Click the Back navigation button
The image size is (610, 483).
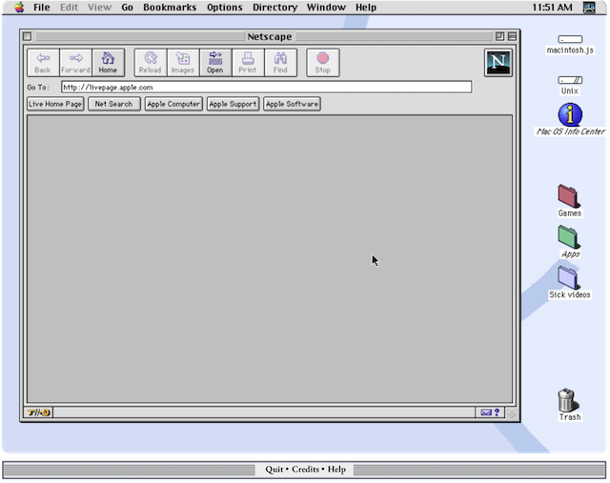[x=43, y=63]
